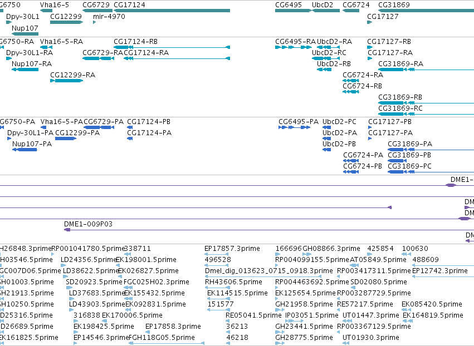
Task: Open the UbcD2-RC transcript label
Action: (329, 52)
